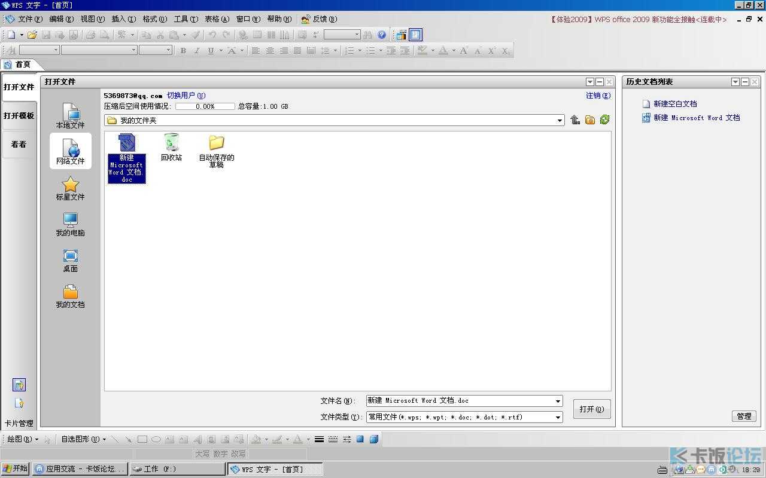The image size is (766, 478).
Task: Pick the rectangle drawing tool
Action: (142, 439)
